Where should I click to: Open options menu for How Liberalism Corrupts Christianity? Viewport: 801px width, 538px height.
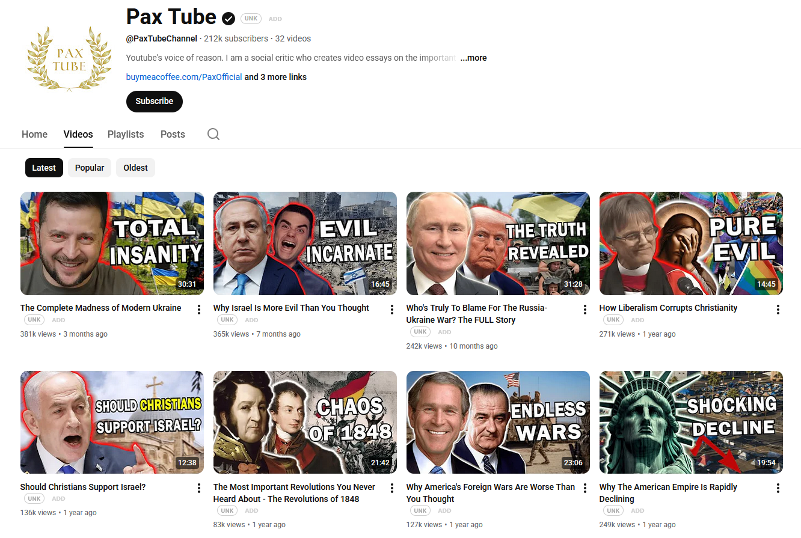(x=778, y=310)
